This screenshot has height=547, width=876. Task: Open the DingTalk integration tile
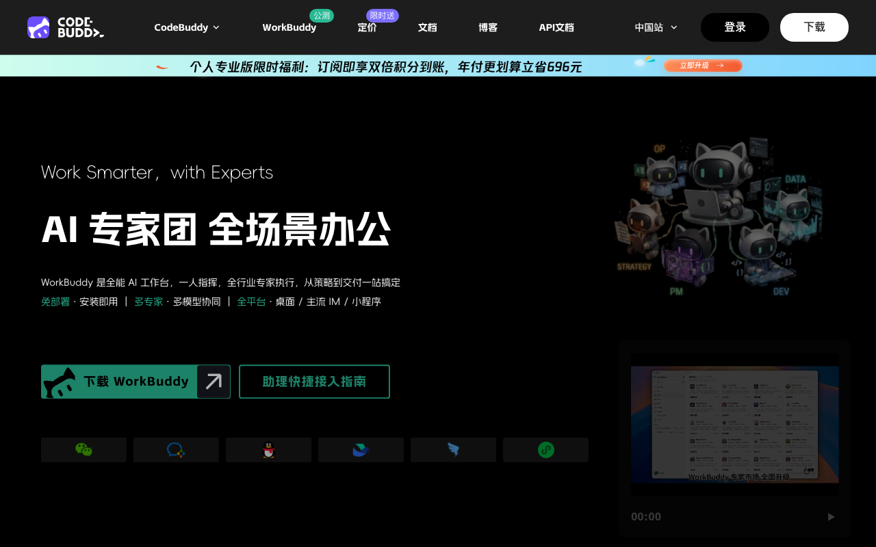click(453, 450)
